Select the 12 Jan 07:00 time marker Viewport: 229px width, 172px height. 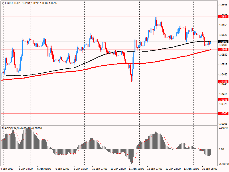[155, 169]
